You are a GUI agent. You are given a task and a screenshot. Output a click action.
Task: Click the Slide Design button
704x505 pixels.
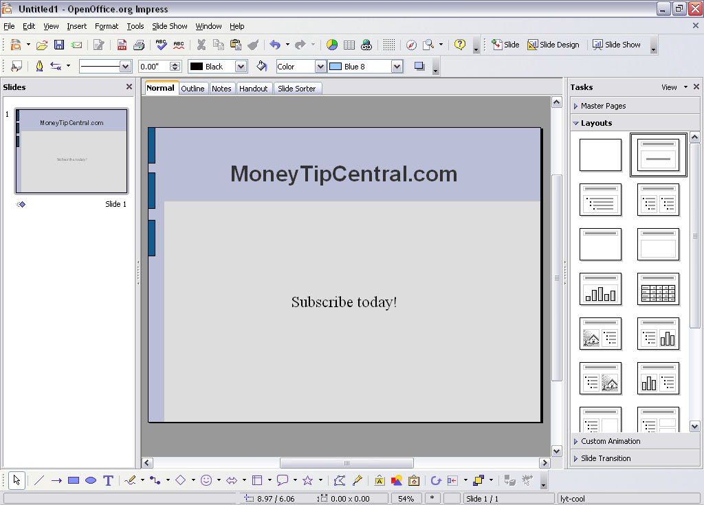pos(553,45)
